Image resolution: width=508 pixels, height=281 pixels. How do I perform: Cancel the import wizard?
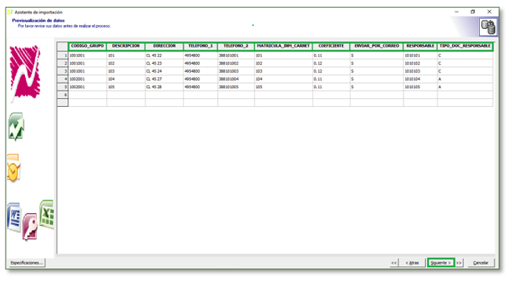click(x=481, y=262)
